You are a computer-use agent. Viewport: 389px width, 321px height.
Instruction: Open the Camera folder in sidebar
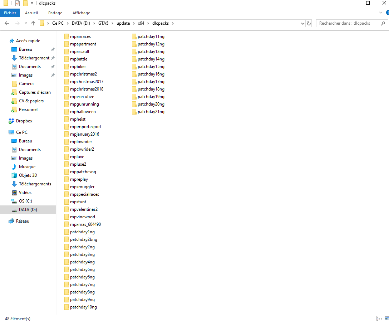point(26,84)
